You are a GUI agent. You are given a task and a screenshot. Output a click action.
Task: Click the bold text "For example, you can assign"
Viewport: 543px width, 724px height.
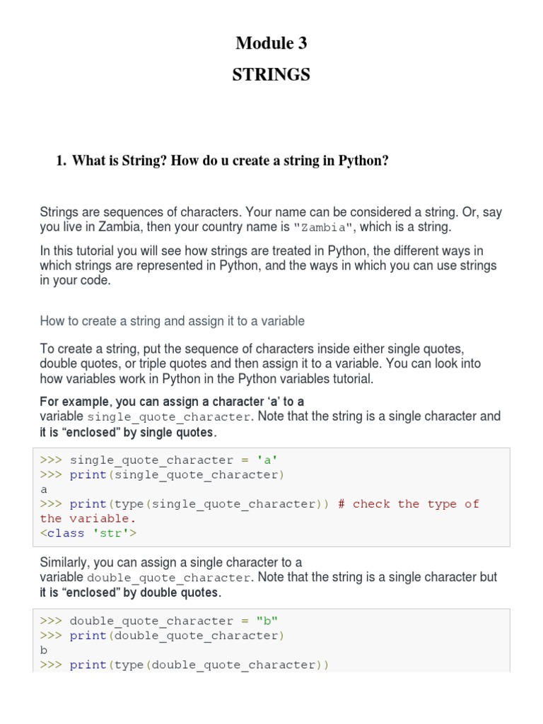tap(172, 401)
